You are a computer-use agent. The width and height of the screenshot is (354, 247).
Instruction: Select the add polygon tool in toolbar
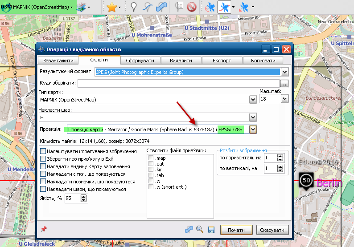[161, 7]
